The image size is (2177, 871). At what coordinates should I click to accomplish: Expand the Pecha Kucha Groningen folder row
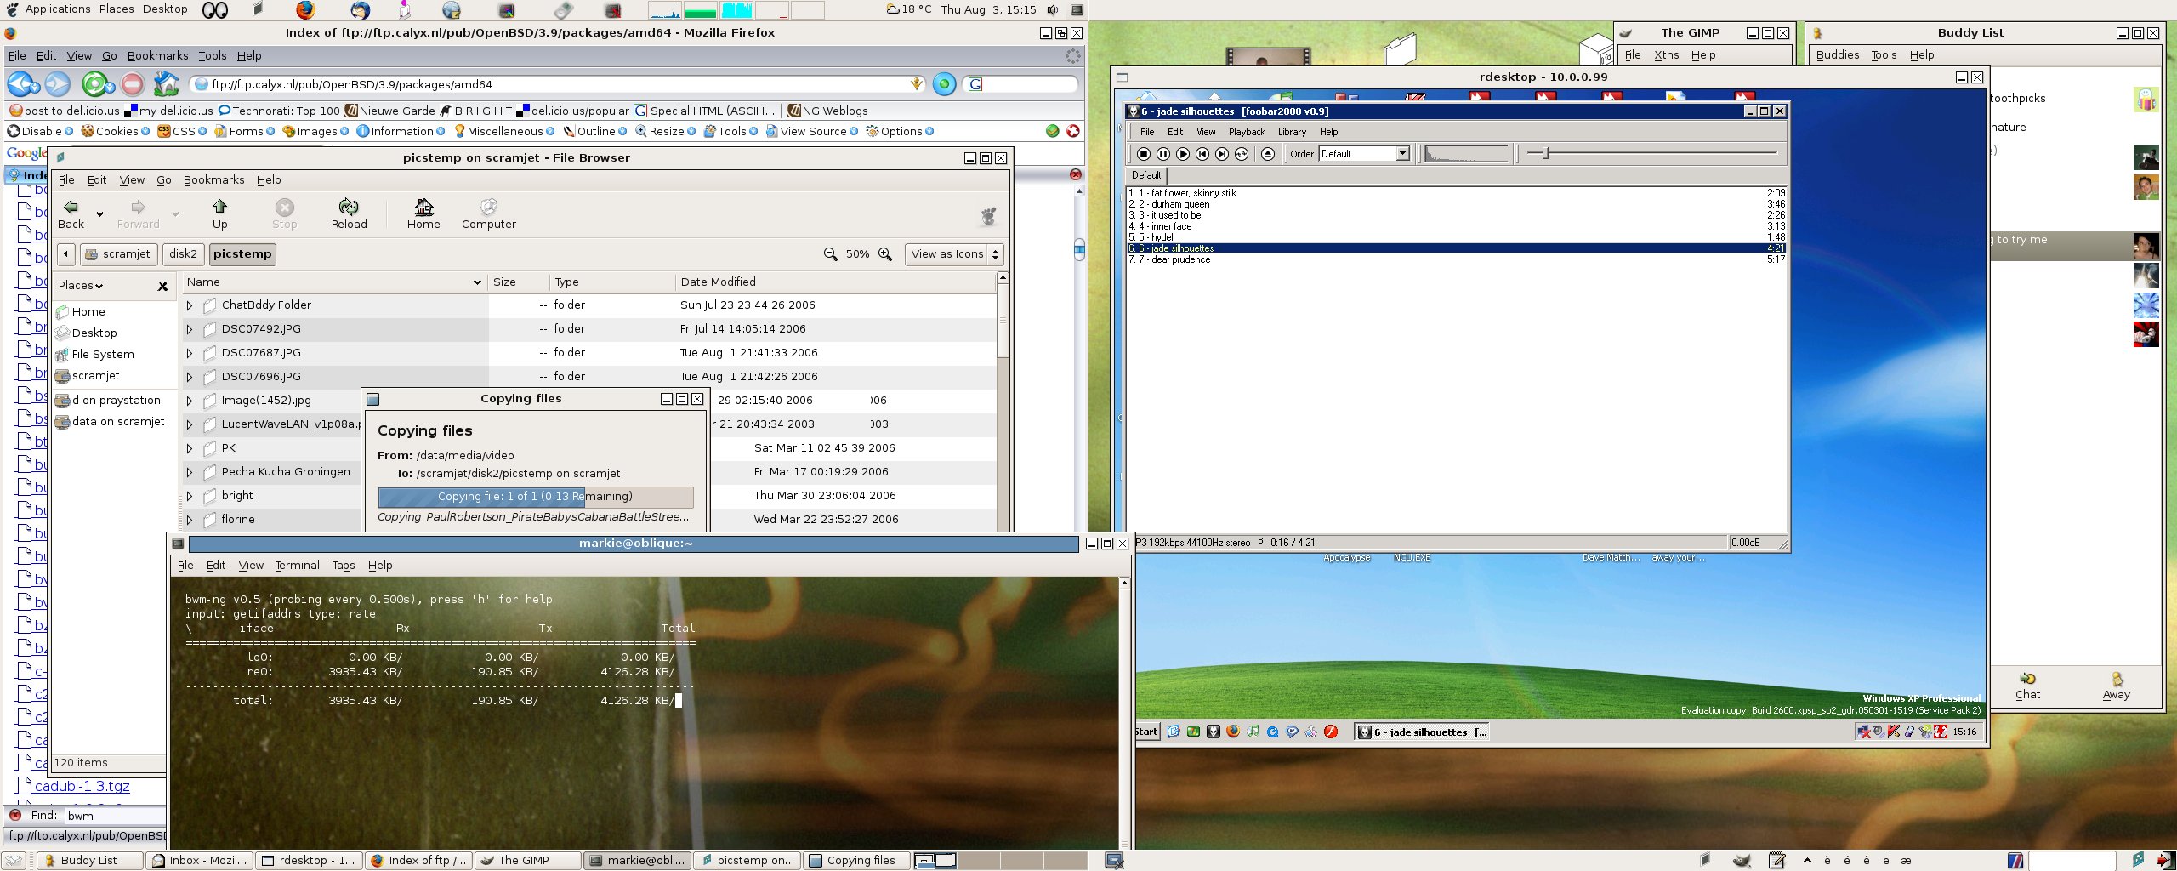(x=190, y=471)
